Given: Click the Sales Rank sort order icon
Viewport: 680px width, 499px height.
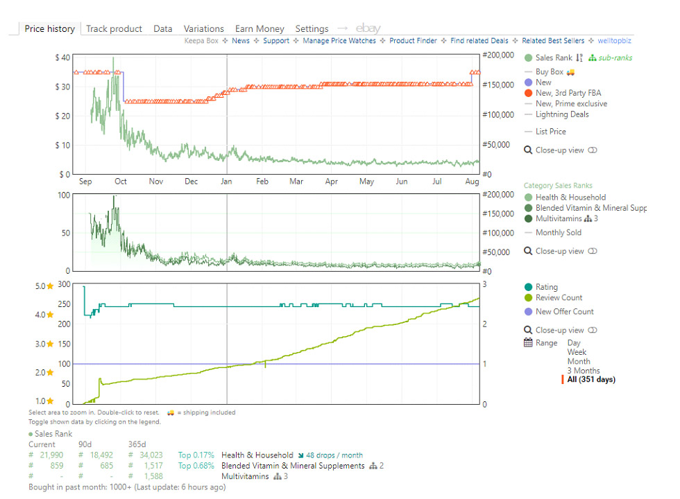Looking at the screenshot, I should [x=579, y=58].
